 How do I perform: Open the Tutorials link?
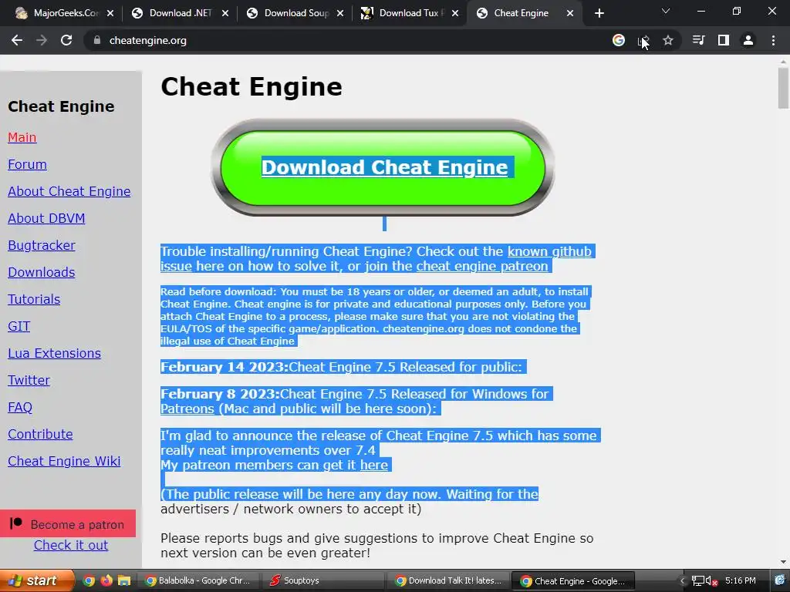point(34,299)
